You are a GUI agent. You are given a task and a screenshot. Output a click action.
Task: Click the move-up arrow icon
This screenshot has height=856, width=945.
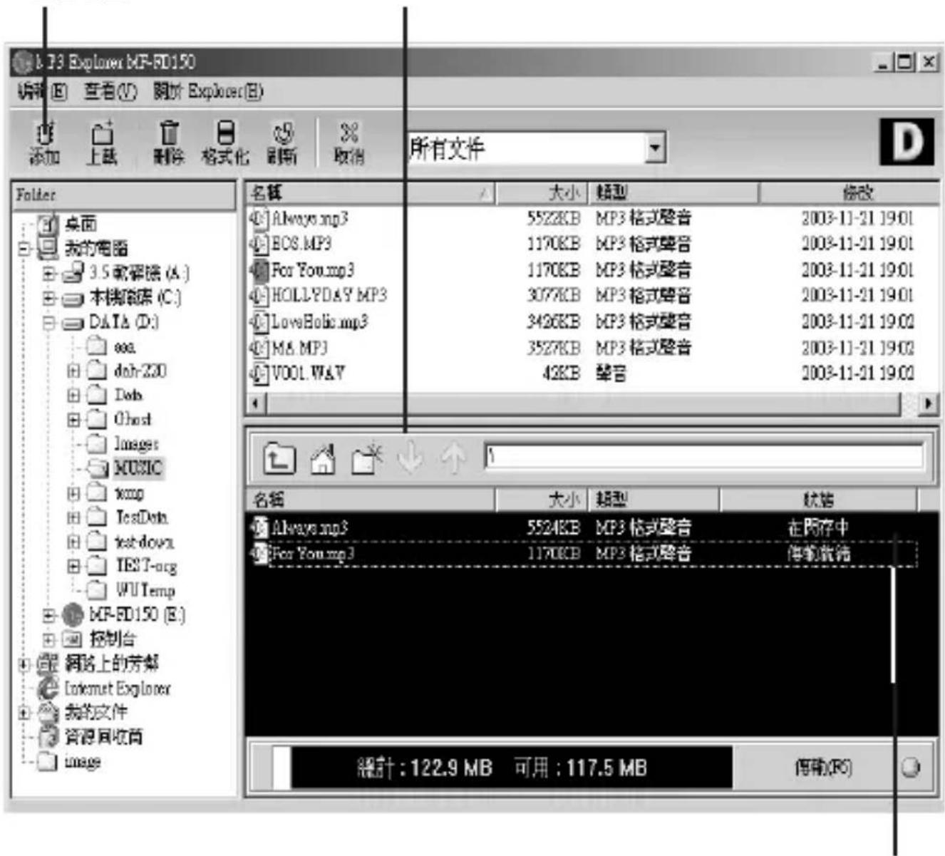[453, 458]
